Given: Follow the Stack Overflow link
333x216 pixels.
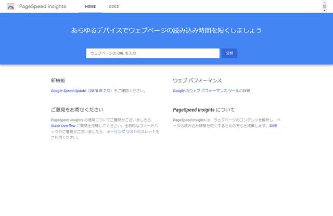Looking at the screenshot, I should 63,126.
